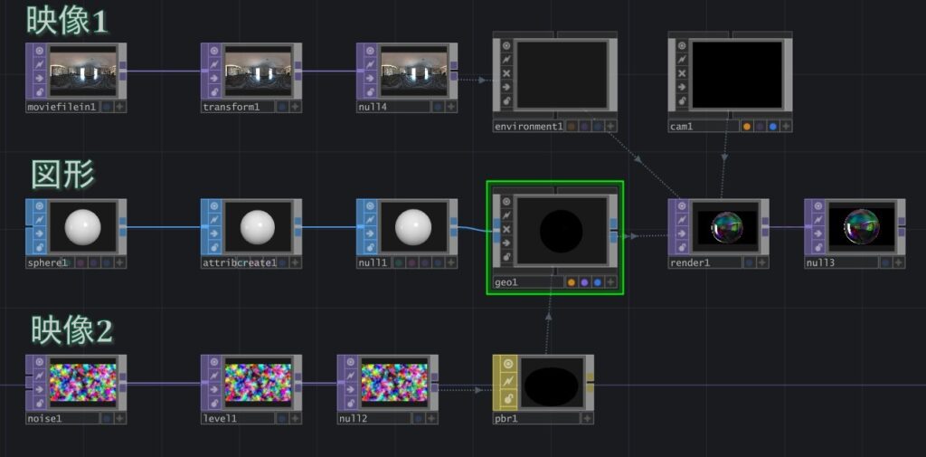Click the lock flag on null4
This screenshot has width=926, height=457.
[370, 92]
